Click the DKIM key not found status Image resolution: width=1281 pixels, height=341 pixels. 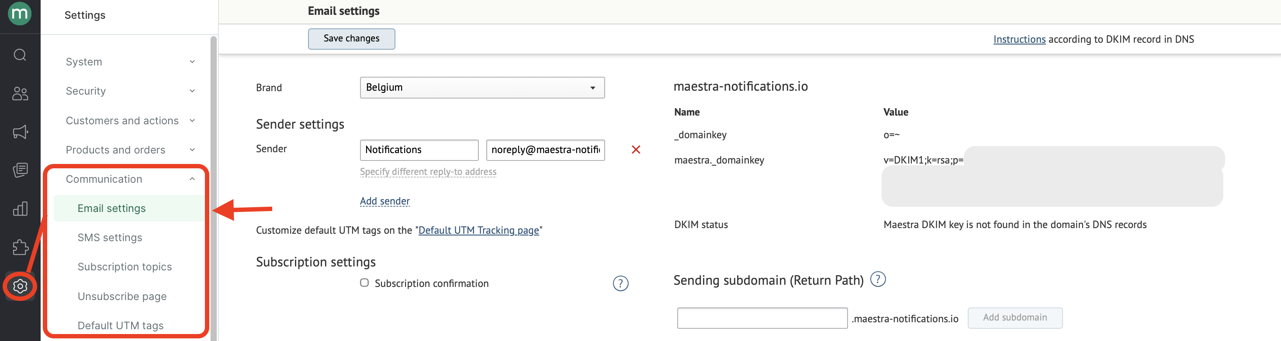[x=1014, y=225]
